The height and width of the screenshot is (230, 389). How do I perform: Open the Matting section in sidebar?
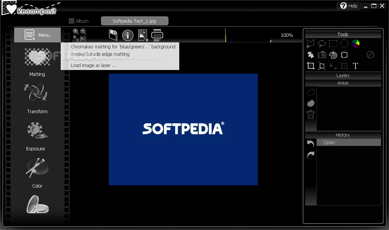pyautogui.click(x=37, y=63)
